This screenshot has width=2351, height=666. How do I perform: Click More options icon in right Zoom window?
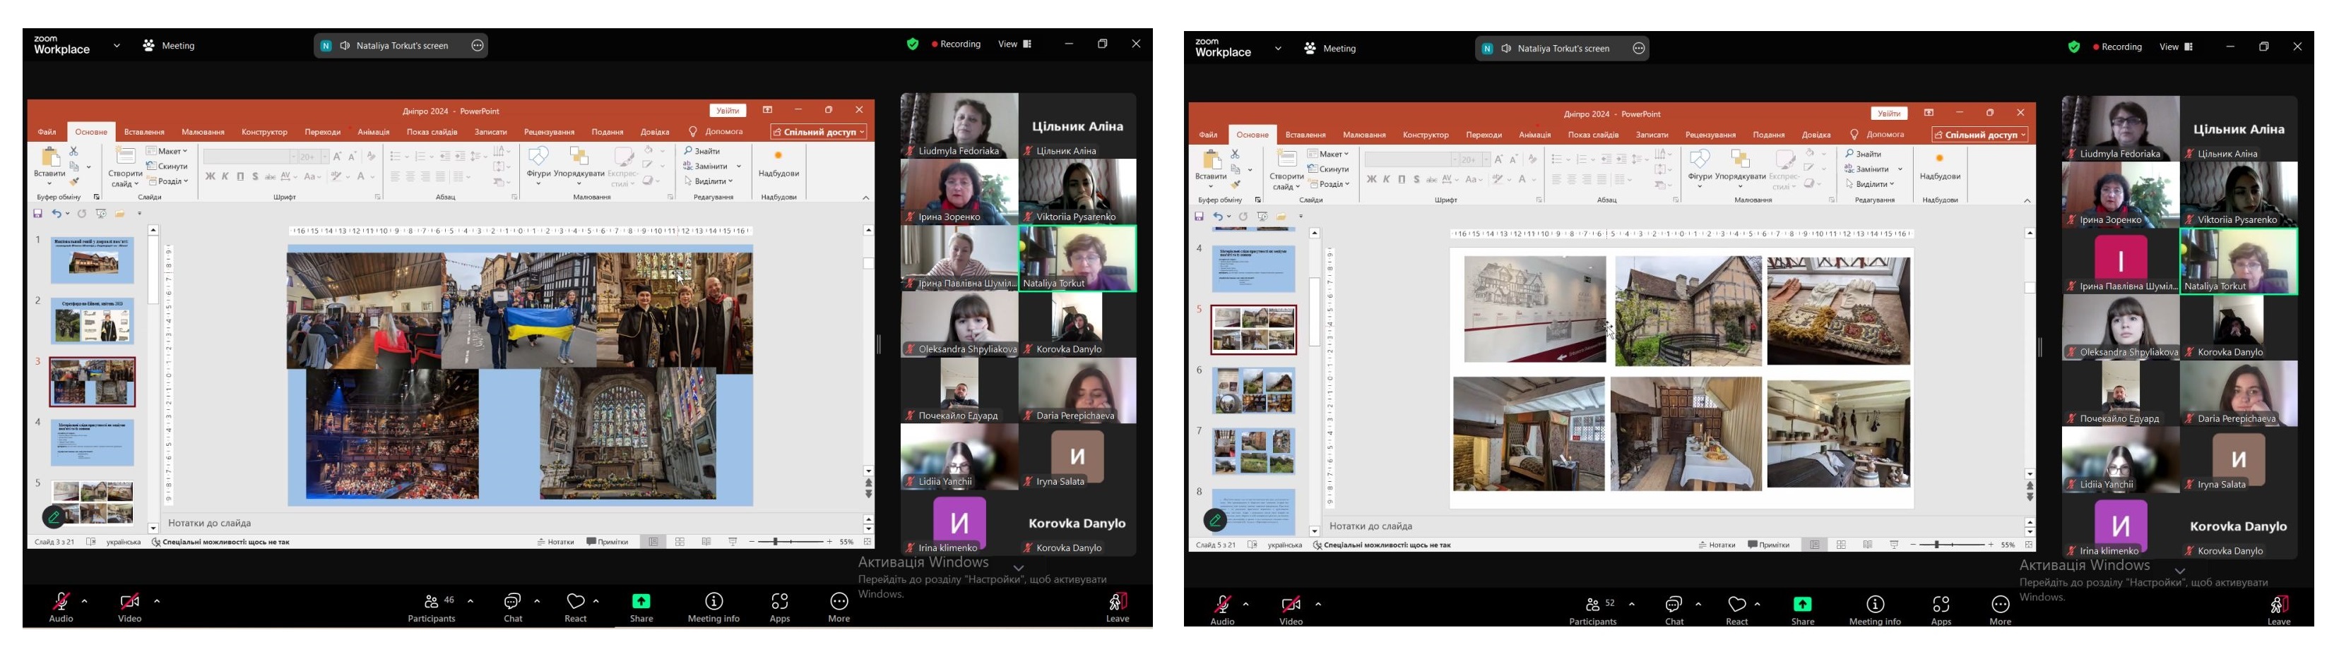click(2000, 605)
